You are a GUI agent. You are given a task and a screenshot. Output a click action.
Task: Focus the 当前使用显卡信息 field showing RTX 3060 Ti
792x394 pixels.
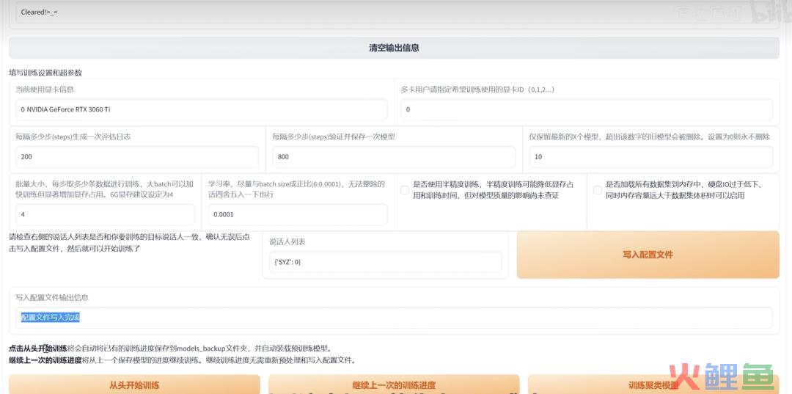click(202, 109)
